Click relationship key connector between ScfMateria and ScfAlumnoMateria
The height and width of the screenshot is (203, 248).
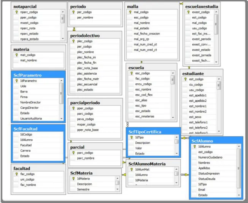pos(124,175)
